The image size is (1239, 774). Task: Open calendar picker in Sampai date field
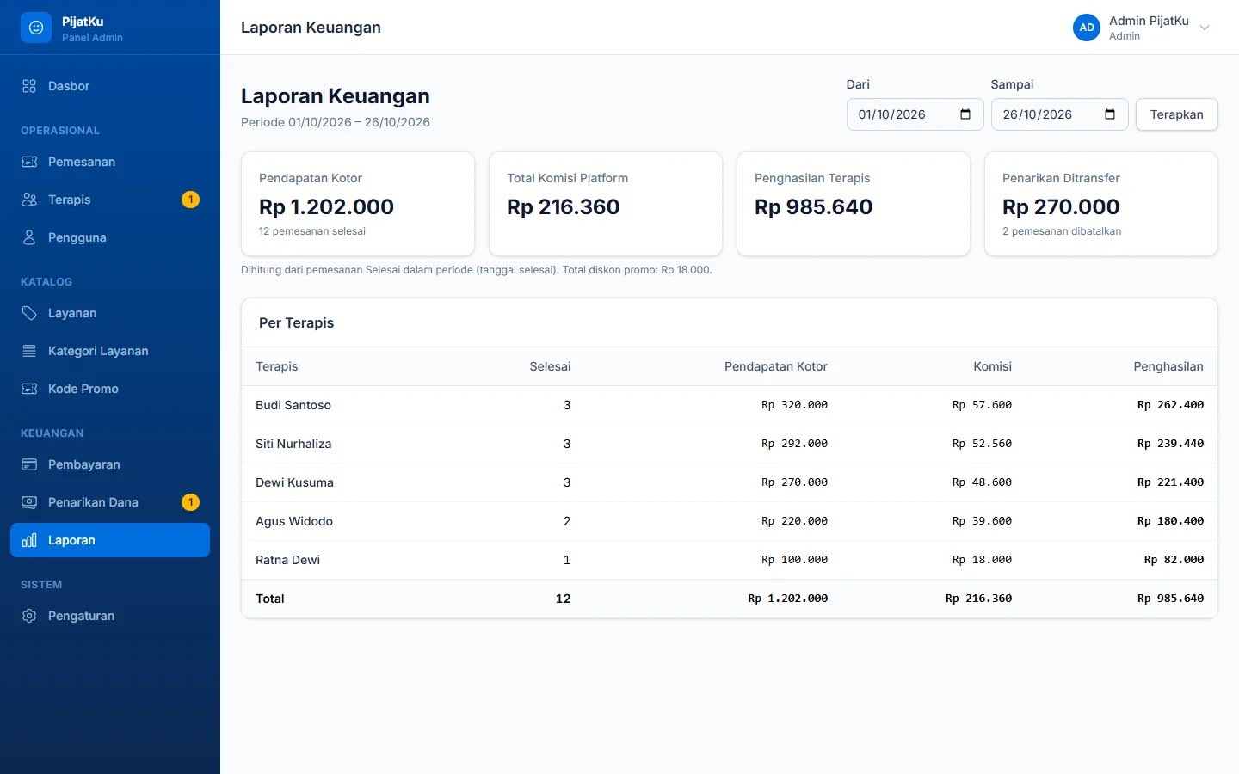click(x=1110, y=114)
